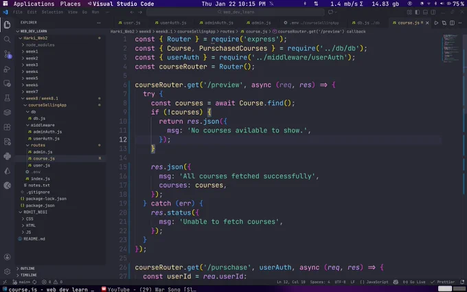Open Places menu in top panel
This screenshot has height=292, width=467.
point(70,4)
